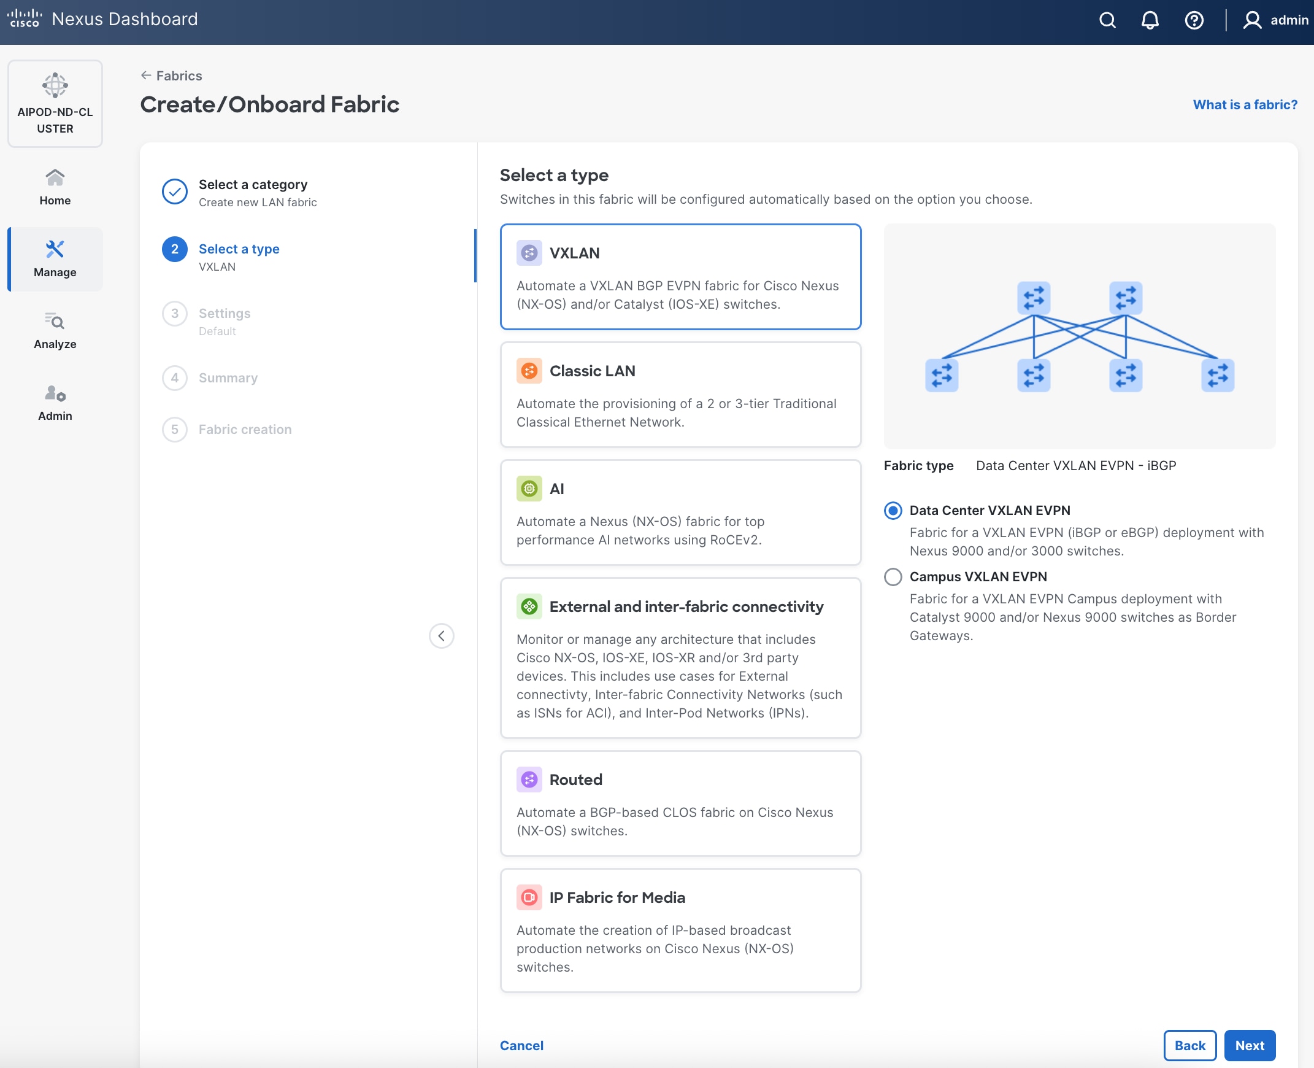
Task: Click the Next button
Action: point(1249,1045)
